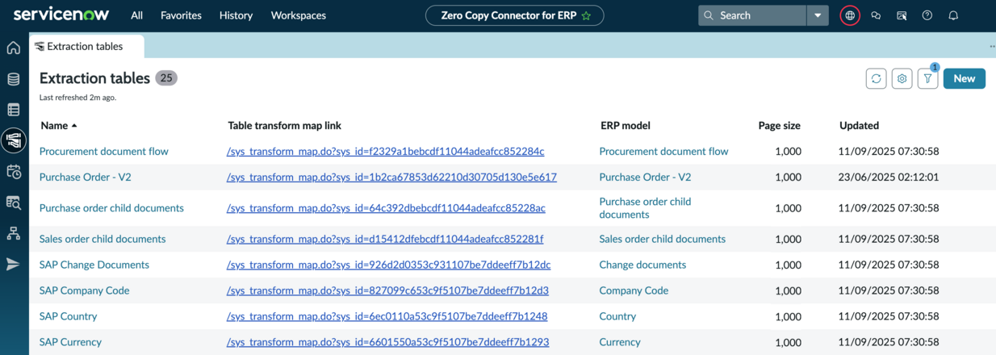This screenshot has width=996, height=355.
Task: Click the Extraction tables page heading
Action: pyautogui.click(x=94, y=78)
